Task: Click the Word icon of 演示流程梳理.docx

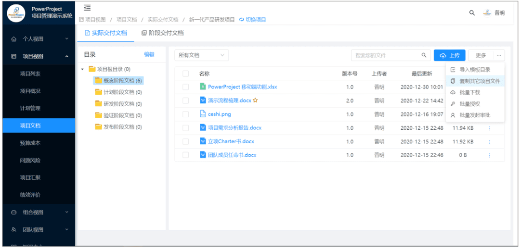Action: pos(203,100)
